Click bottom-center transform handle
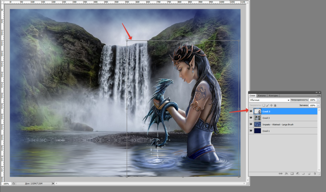 click(x=183, y=177)
